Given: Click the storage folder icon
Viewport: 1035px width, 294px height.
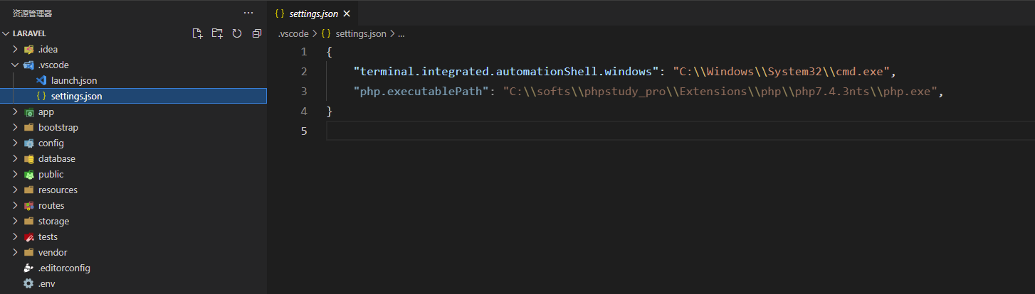Looking at the screenshot, I should (29, 221).
